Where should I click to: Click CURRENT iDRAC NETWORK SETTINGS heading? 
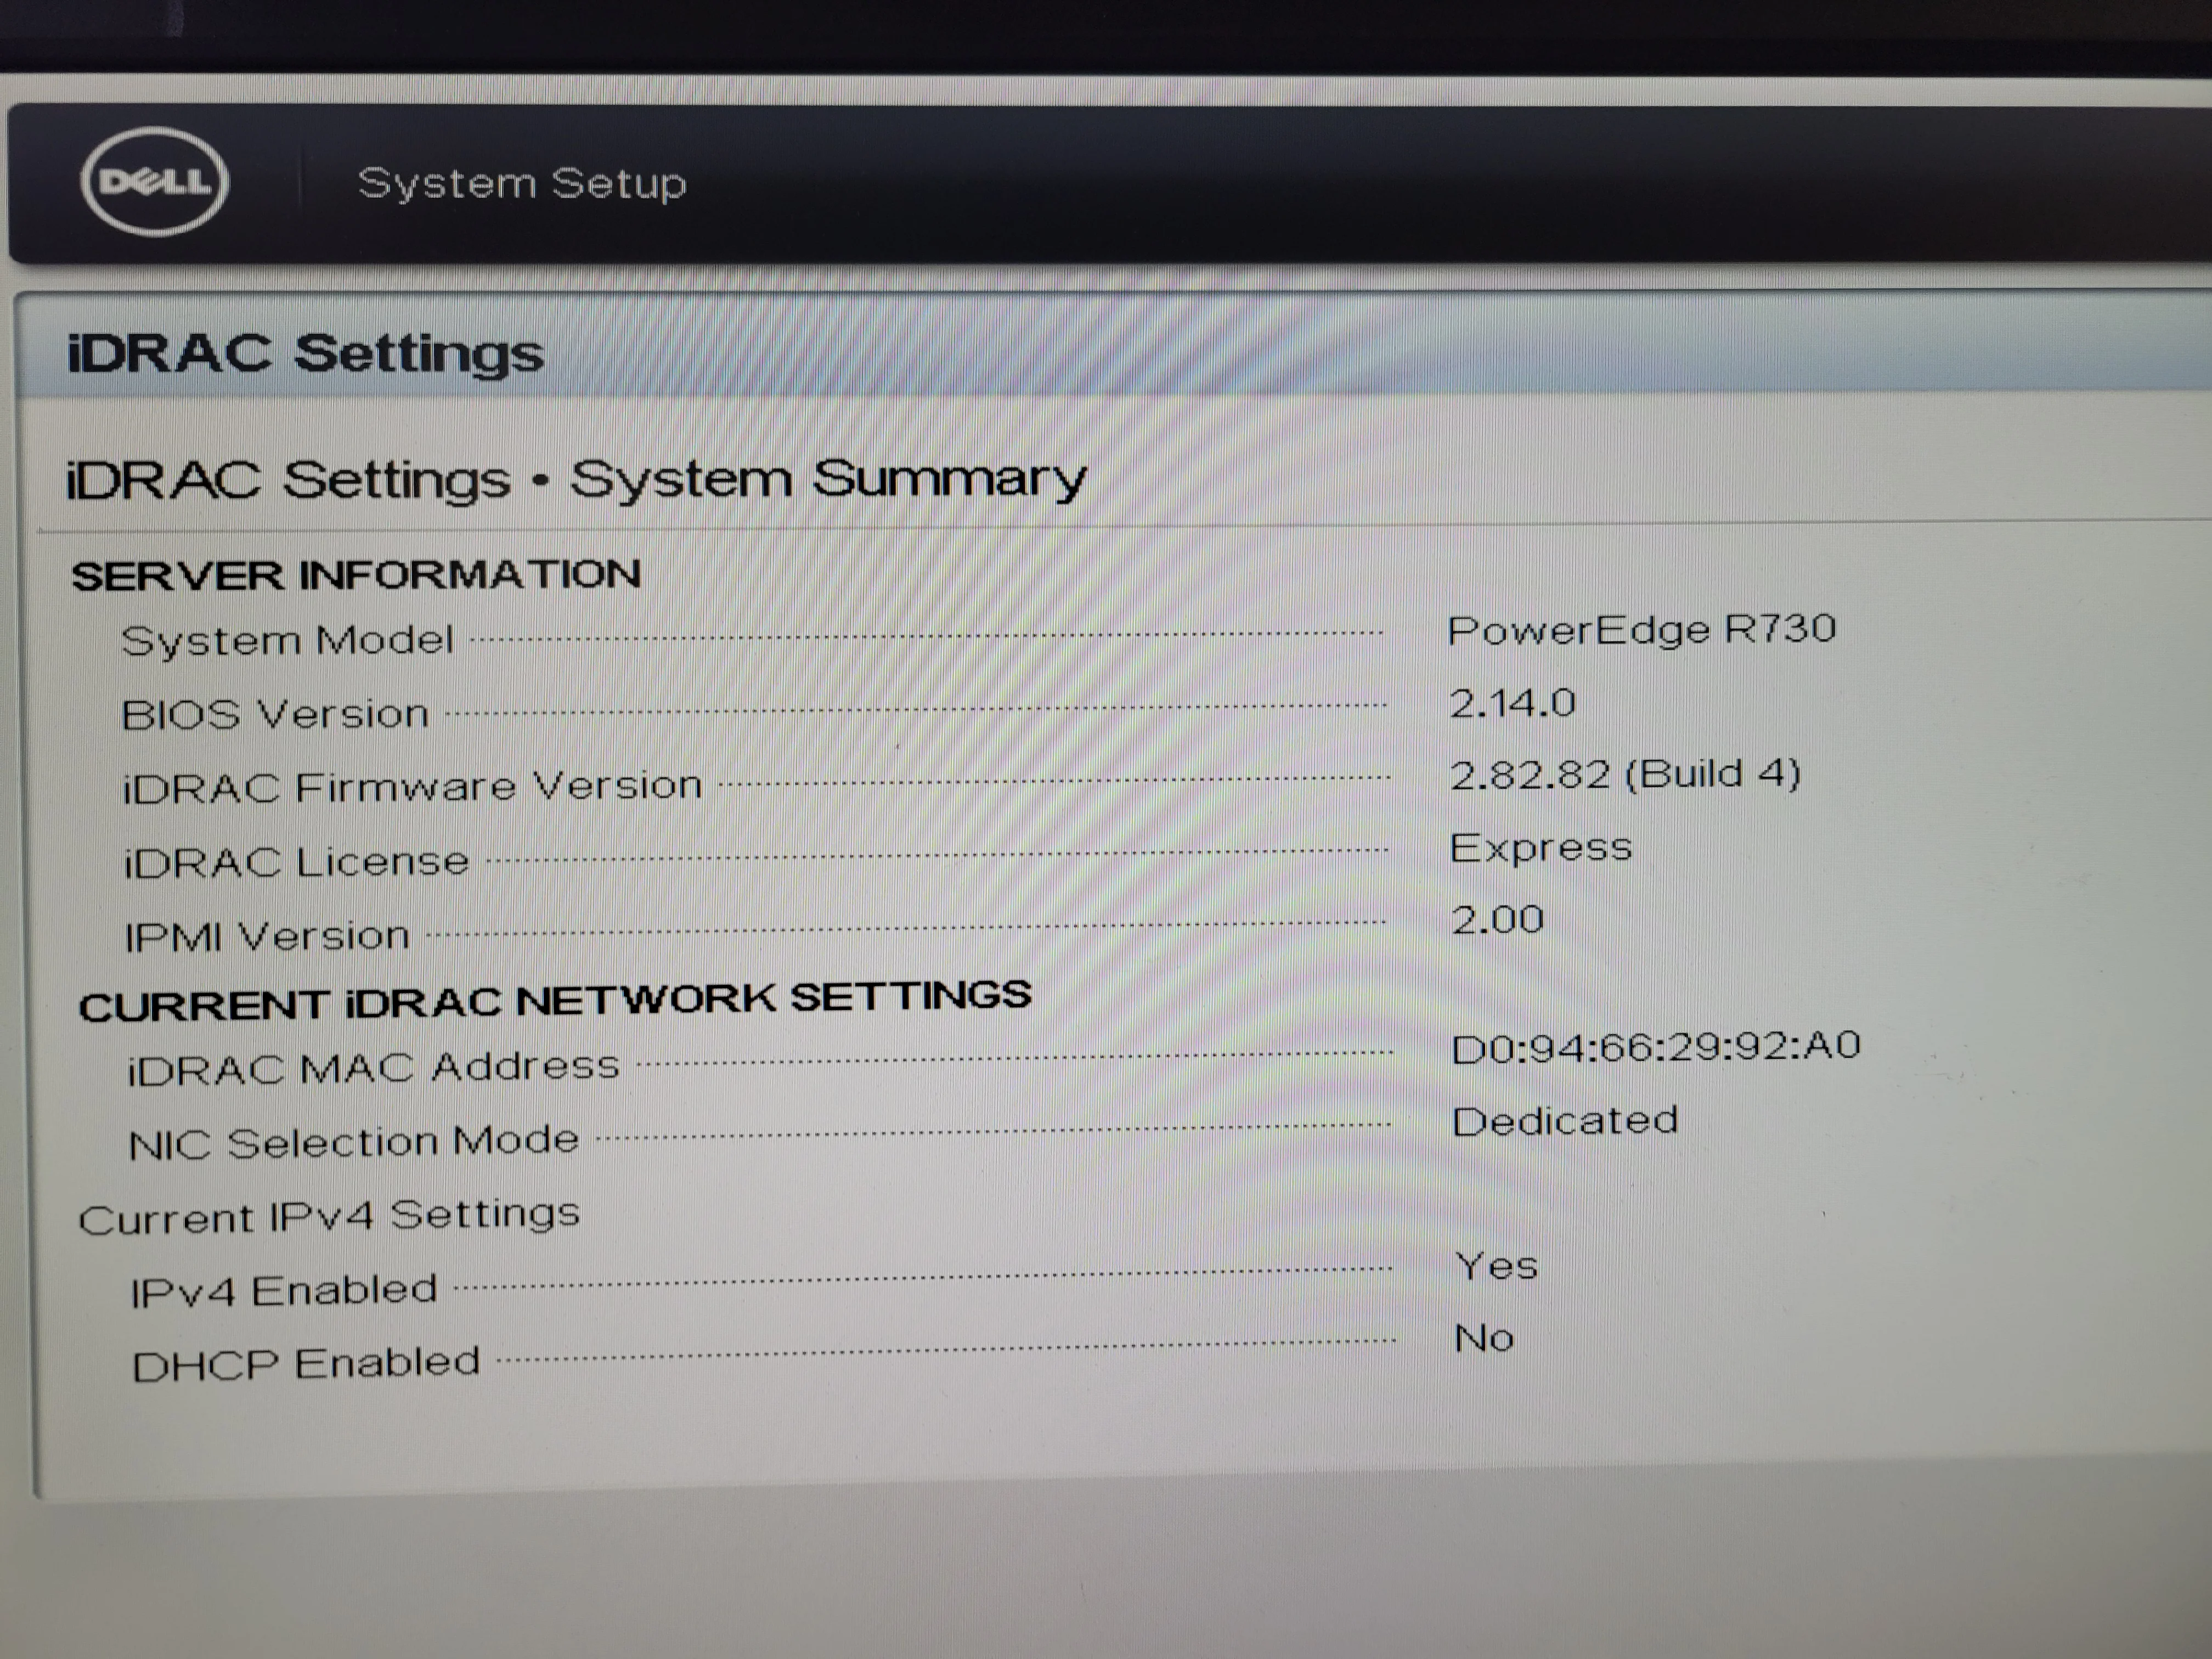point(555,1001)
